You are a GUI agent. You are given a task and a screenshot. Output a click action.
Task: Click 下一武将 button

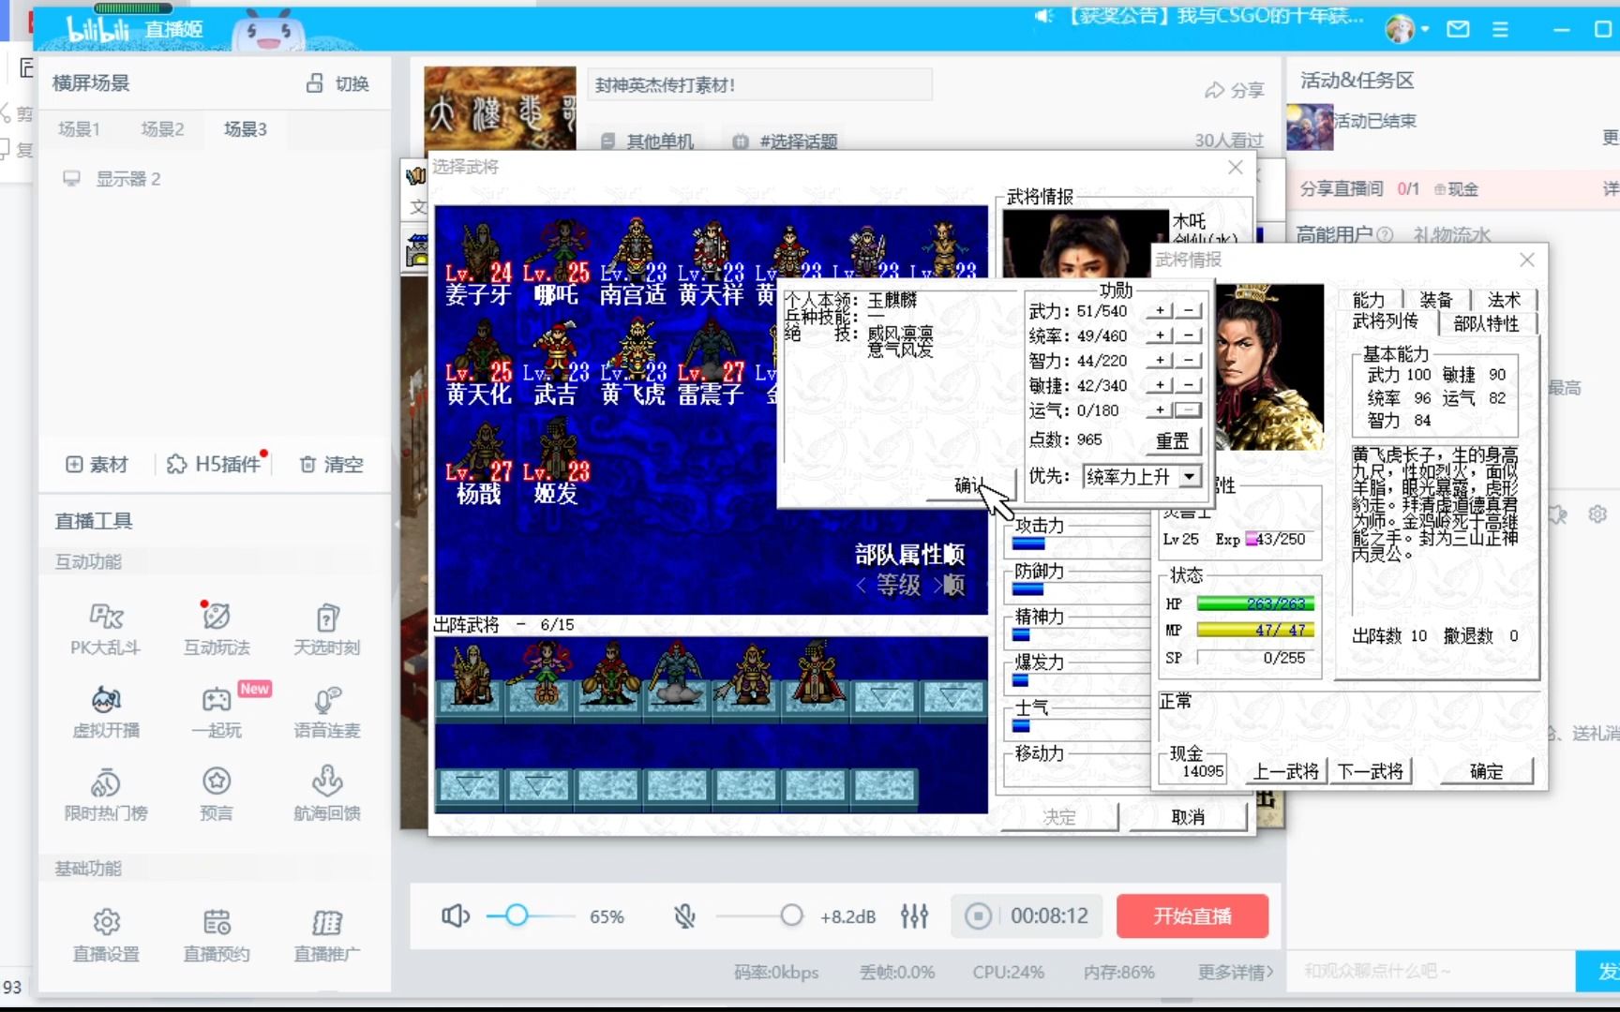[x=1370, y=771]
